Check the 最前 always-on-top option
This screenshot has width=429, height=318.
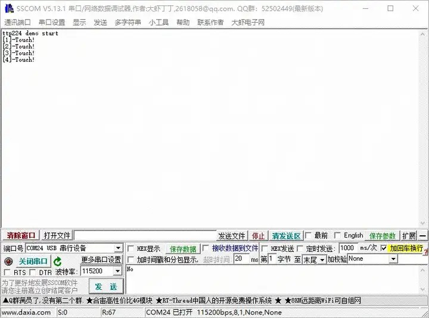[x=308, y=236]
